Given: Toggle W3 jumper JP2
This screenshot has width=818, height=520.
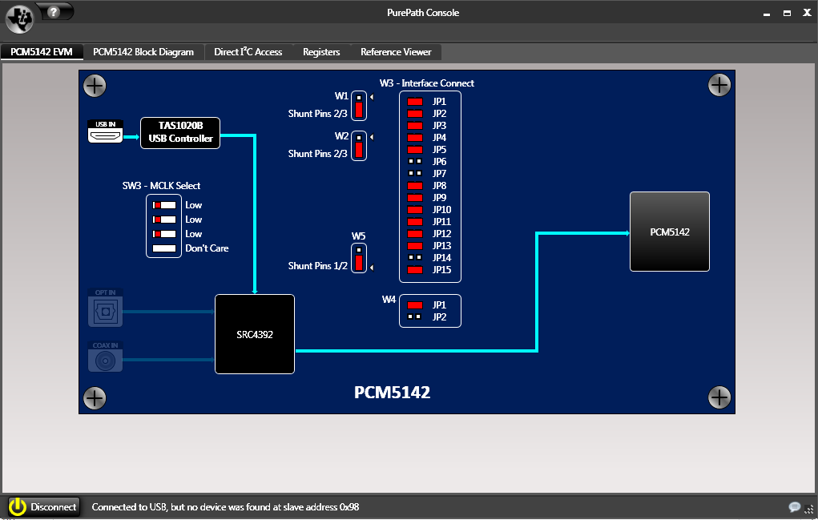Looking at the screenshot, I should (x=415, y=114).
